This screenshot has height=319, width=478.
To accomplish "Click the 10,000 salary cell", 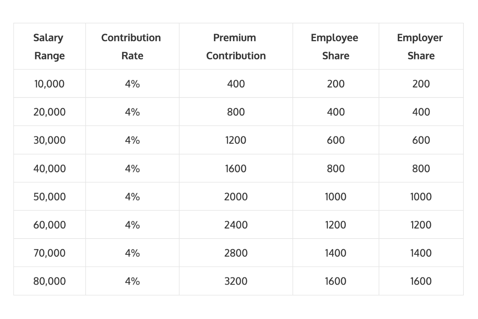I will [49, 84].
